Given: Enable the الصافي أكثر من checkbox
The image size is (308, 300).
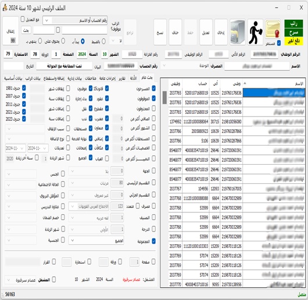Looking at the screenshot, I should (x=153, y=118).
